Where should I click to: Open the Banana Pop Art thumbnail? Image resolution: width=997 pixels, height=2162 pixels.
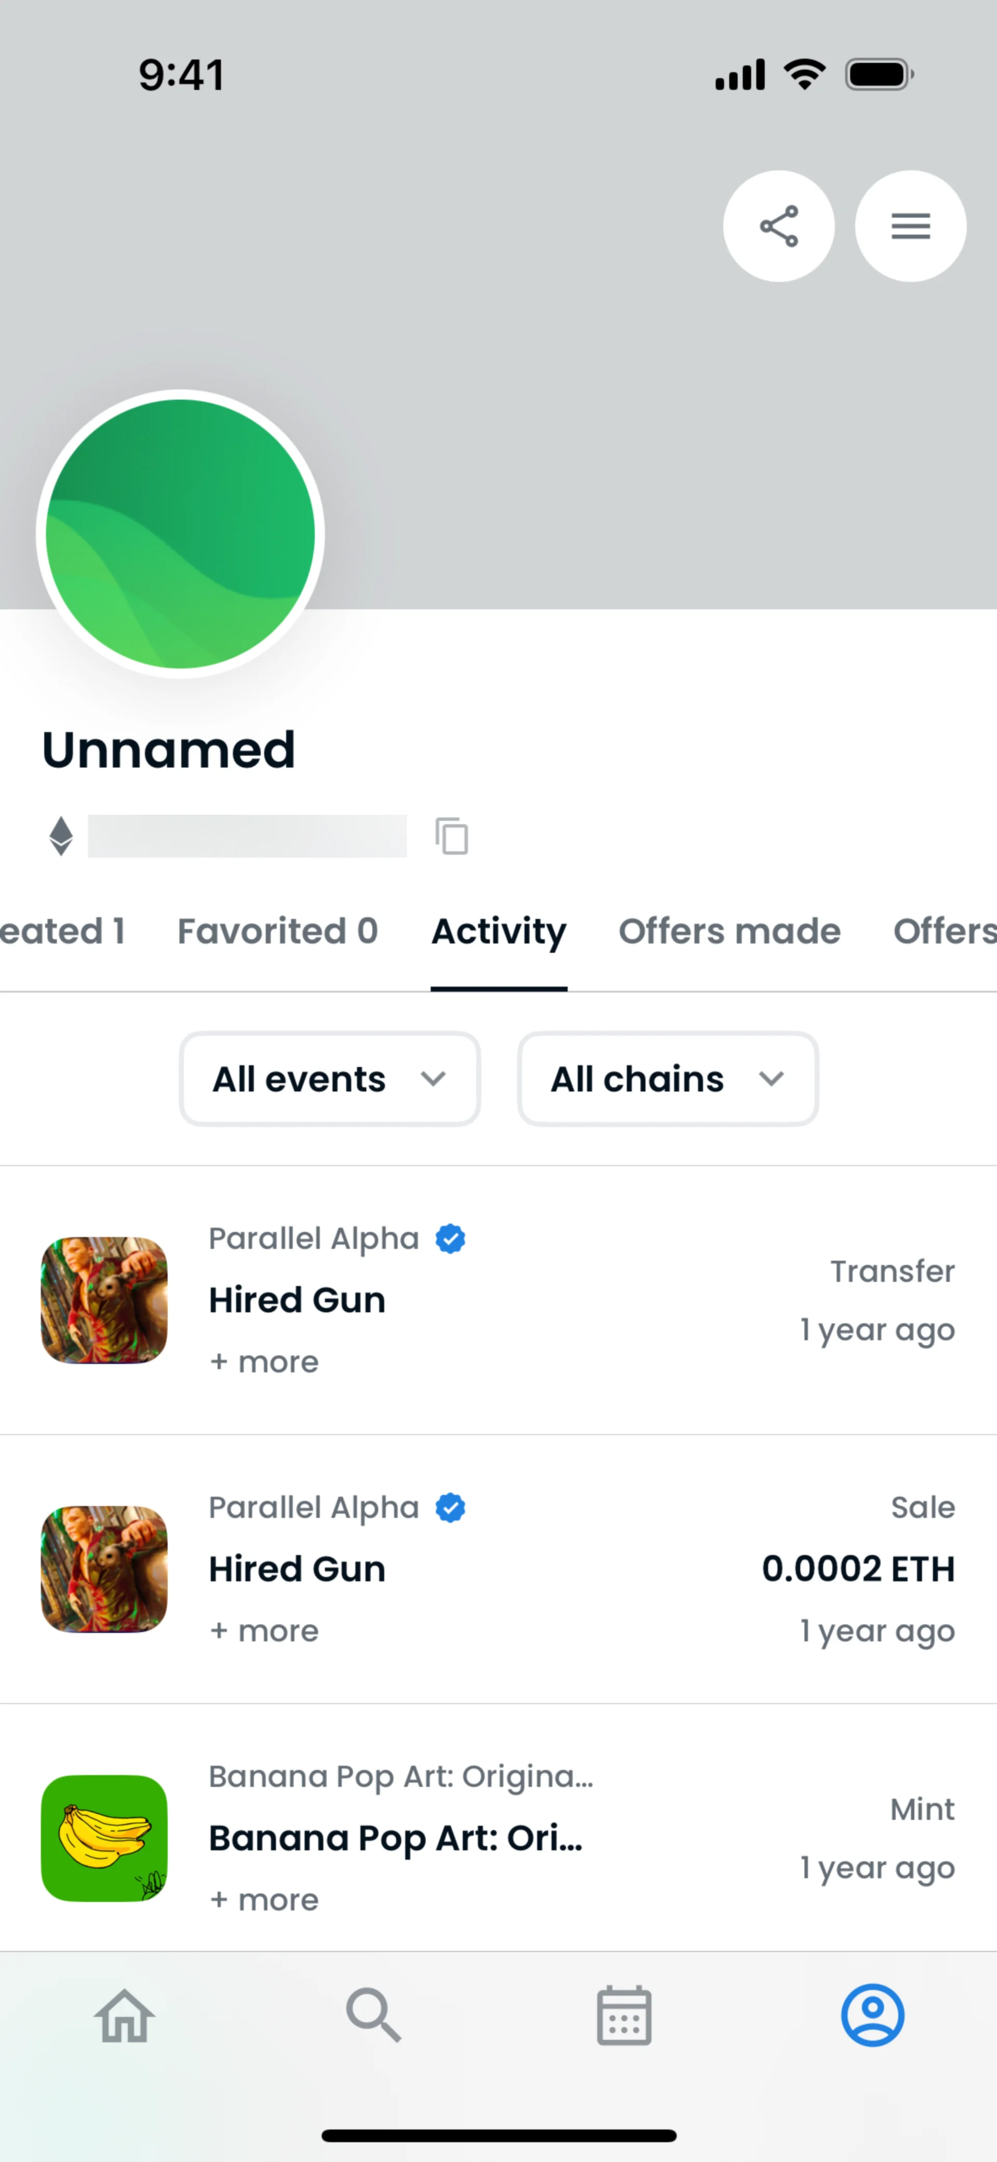coord(104,1838)
